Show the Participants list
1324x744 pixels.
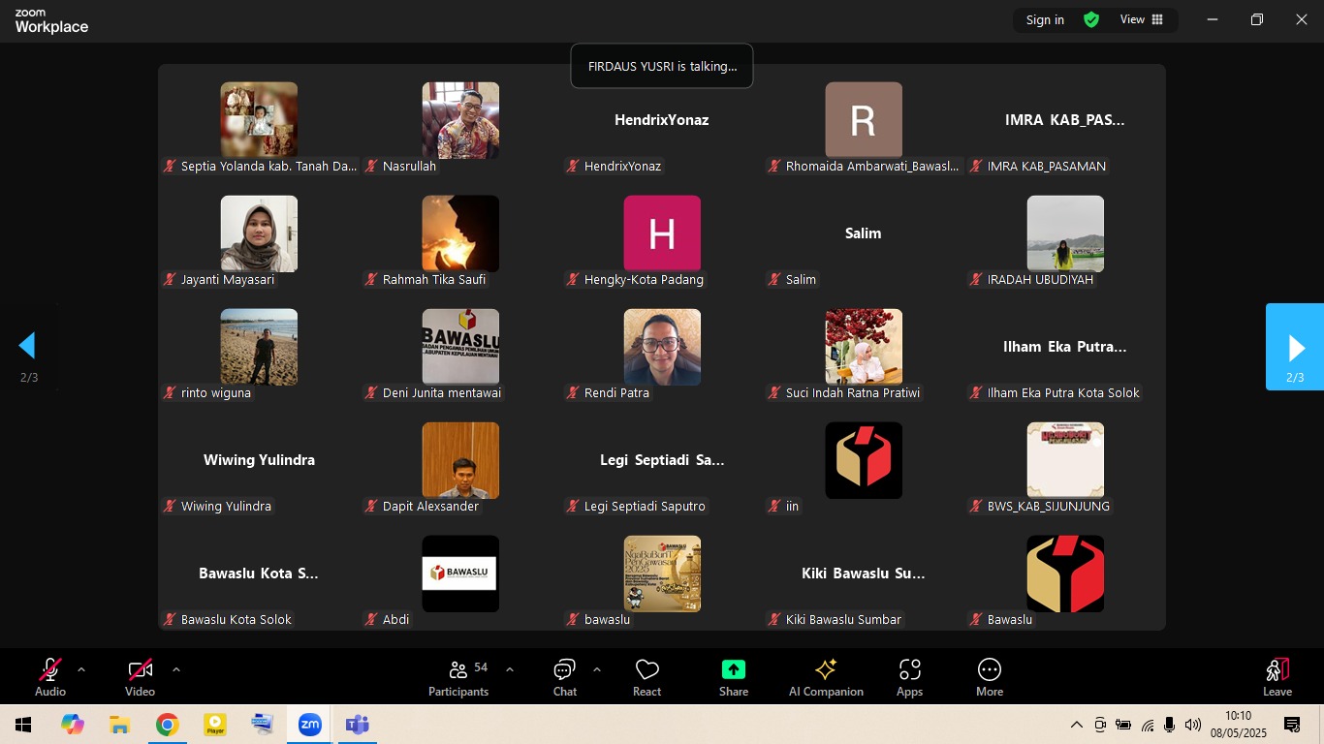[458, 676]
